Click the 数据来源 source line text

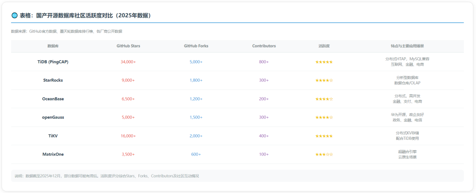coord(67,31)
